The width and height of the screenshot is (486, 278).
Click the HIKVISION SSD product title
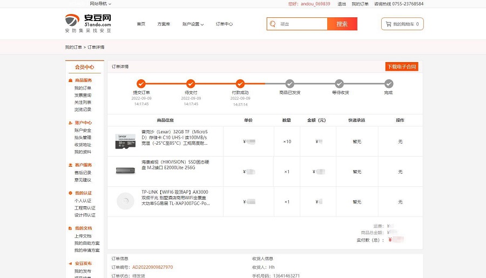coord(175,165)
